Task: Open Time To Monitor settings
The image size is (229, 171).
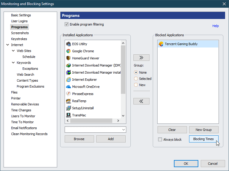Action: pos(22,122)
